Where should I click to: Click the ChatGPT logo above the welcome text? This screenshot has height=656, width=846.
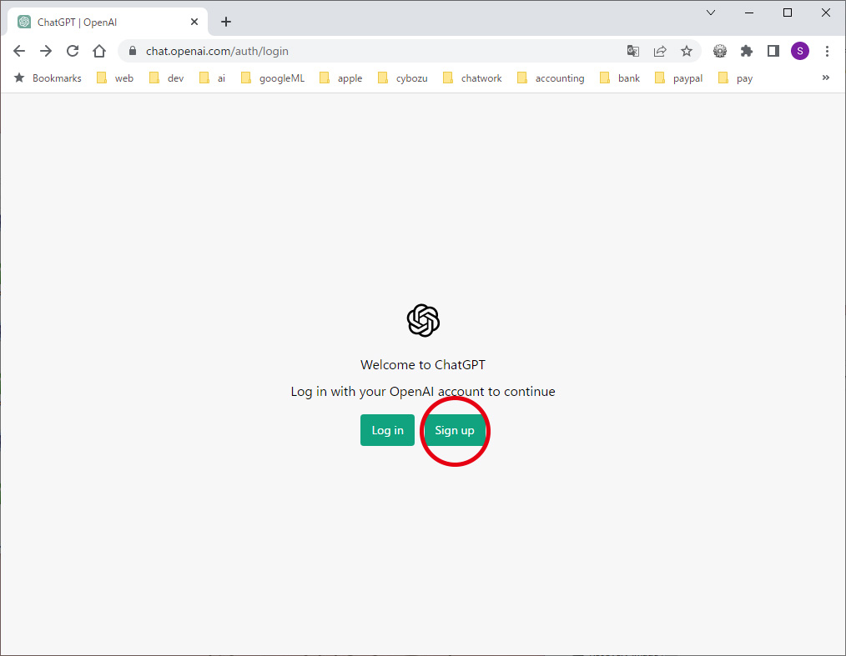pyautogui.click(x=423, y=320)
